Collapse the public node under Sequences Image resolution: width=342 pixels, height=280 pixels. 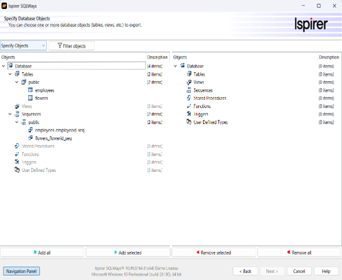[x=17, y=122]
